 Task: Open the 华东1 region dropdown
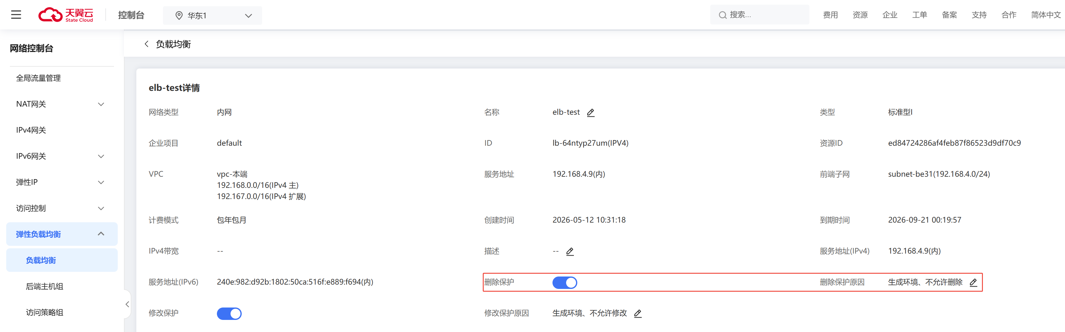point(213,15)
